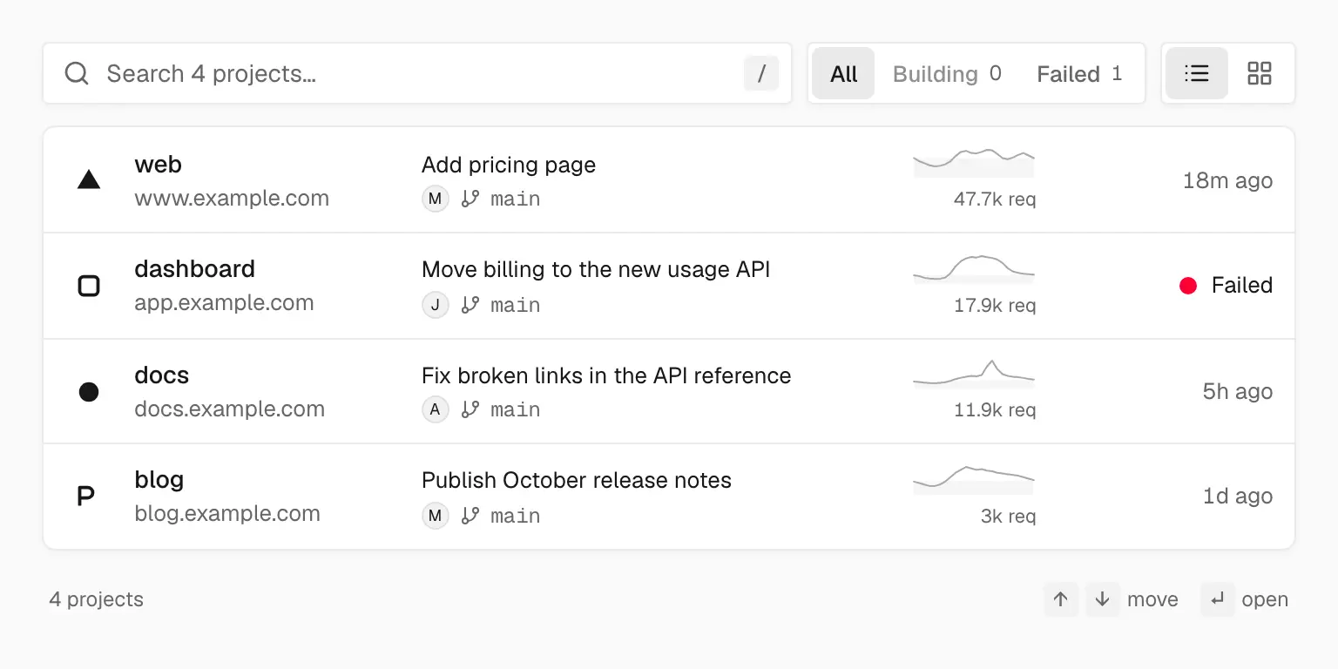Open the dashboard project name
Screen dimensions: 1338x669
coord(194,269)
